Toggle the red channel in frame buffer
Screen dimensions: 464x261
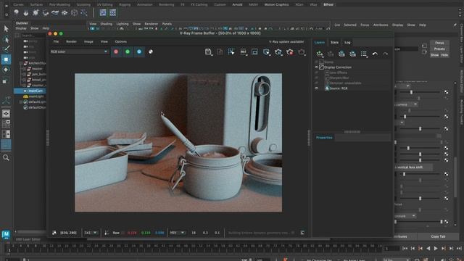116,51
